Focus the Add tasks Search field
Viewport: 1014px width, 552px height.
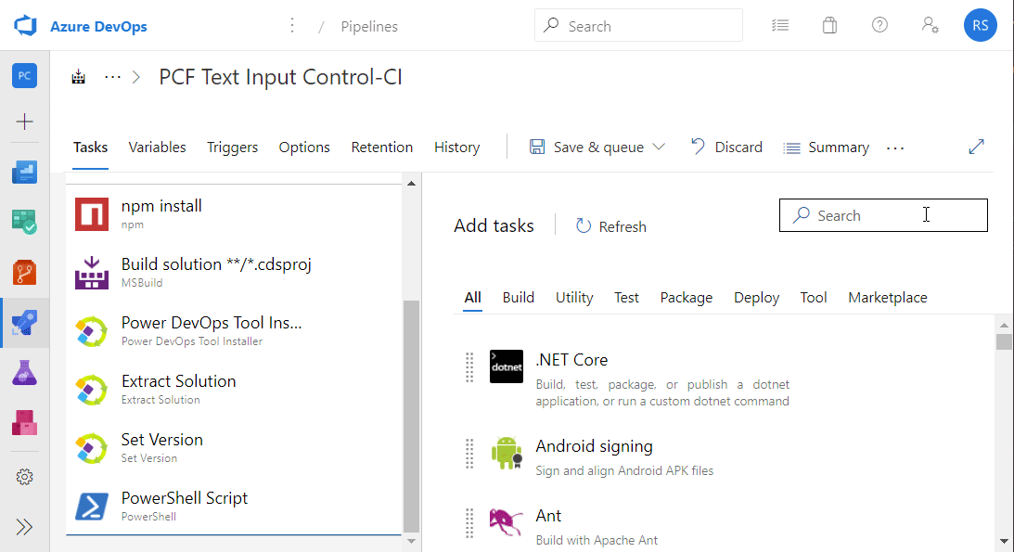(x=883, y=215)
